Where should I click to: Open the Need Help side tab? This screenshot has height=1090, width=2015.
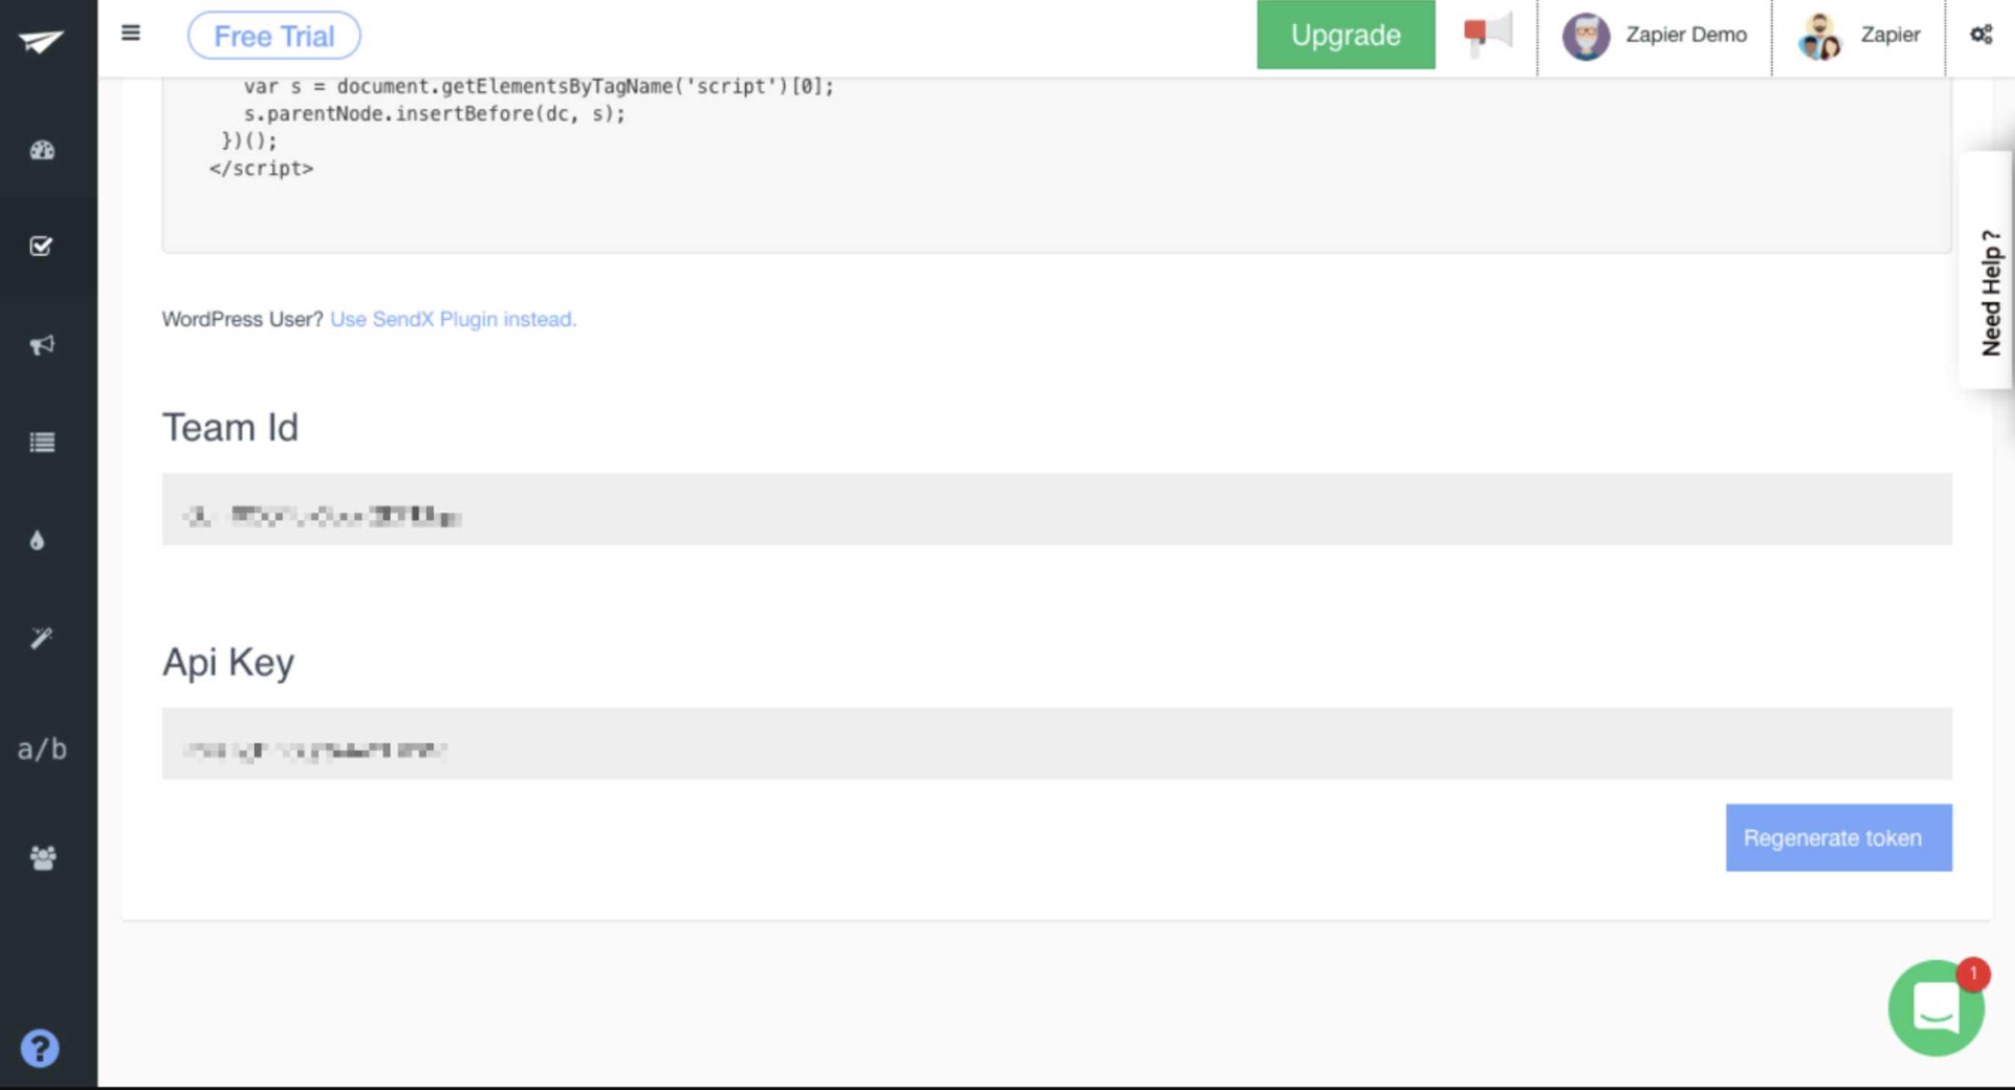pyautogui.click(x=1991, y=293)
